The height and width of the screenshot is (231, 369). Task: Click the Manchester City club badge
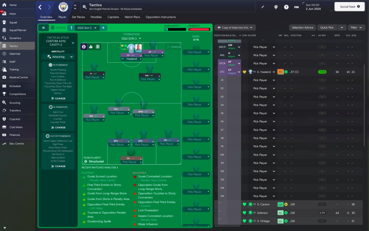pyautogui.click(x=63, y=7)
